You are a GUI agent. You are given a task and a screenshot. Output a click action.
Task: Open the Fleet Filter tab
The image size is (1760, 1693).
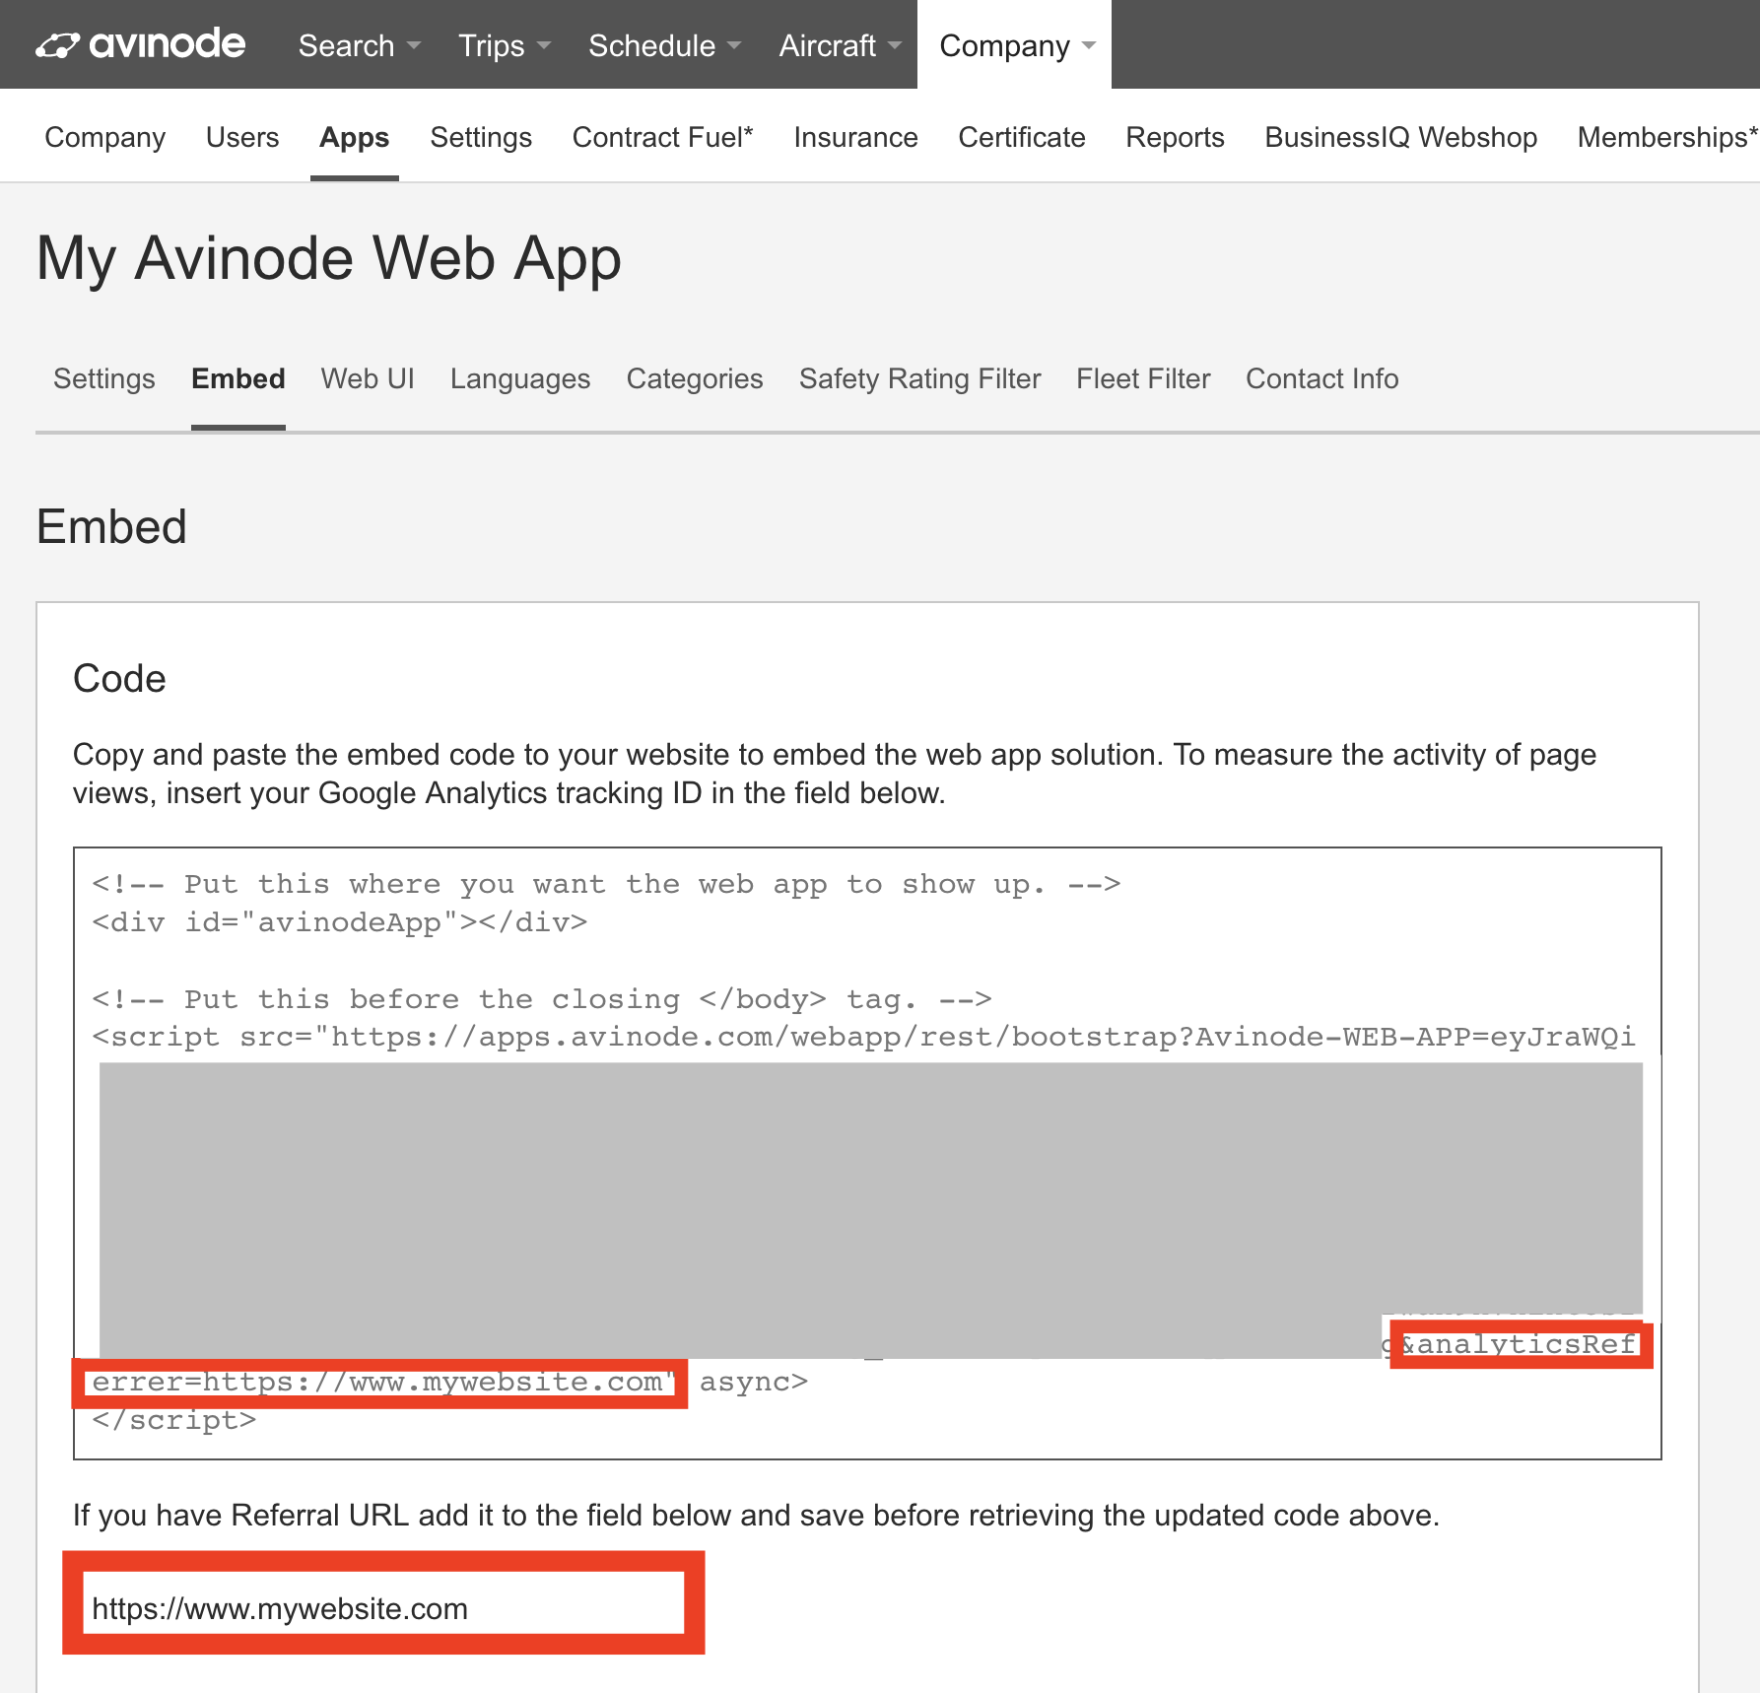coord(1143,378)
